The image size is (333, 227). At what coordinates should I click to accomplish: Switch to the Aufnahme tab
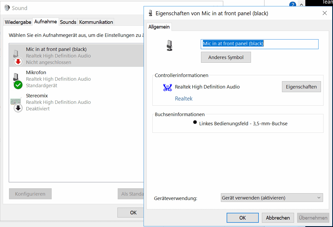click(46, 22)
